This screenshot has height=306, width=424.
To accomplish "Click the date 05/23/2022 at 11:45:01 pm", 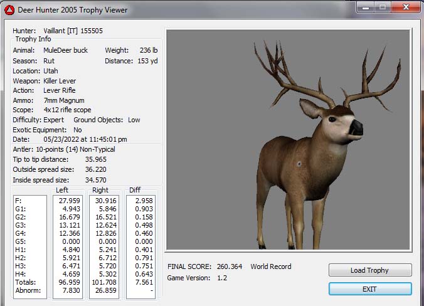I will click(x=85, y=139).
